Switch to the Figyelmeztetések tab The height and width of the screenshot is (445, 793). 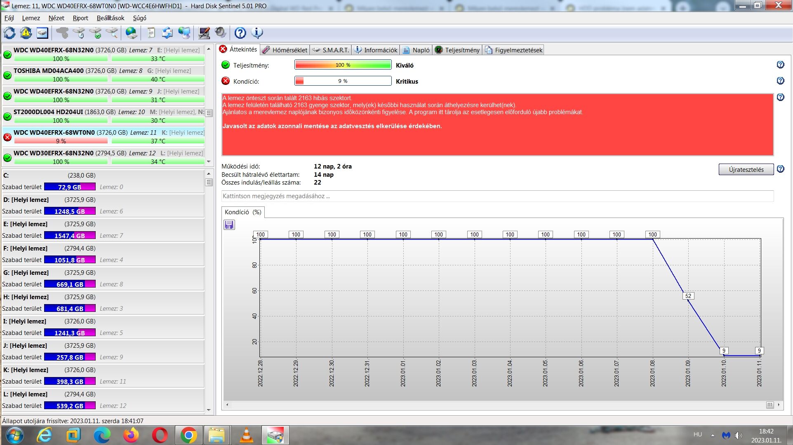514,50
